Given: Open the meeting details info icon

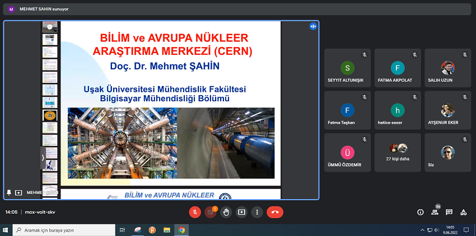Looking at the screenshot, I should pyautogui.click(x=420, y=212).
